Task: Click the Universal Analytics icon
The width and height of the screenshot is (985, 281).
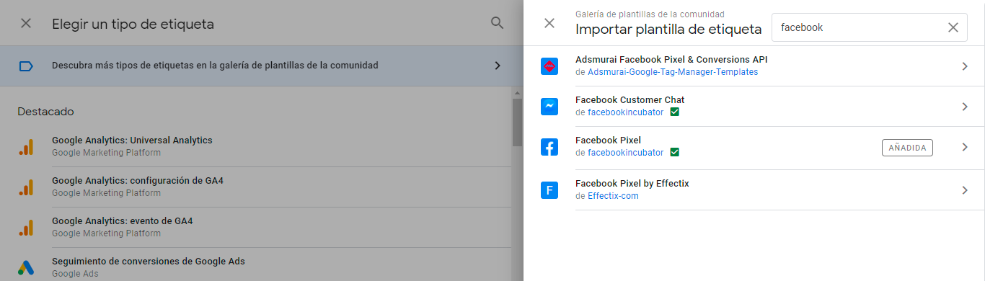Action: (26, 146)
